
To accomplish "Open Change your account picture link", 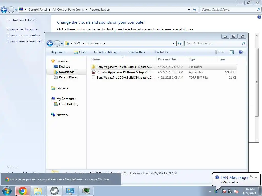I will click(x=26, y=41).
